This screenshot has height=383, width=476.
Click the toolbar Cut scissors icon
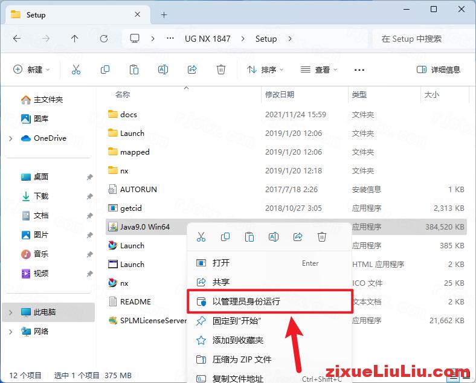pyautogui.click(x=76, y=70)
